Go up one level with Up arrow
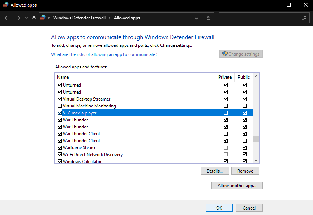The width and height of the screenshot is (313, 215). (x=34, y=18)
